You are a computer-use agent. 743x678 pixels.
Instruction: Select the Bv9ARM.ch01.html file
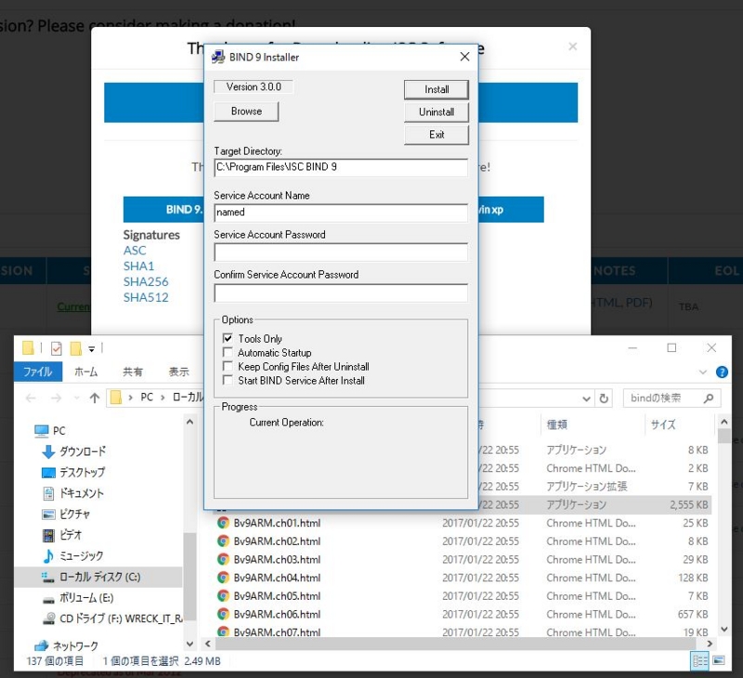(x=277, y=523)
